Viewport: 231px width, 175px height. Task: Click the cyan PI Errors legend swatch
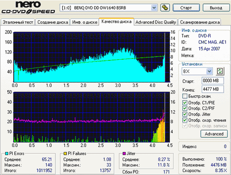(7, 153)
